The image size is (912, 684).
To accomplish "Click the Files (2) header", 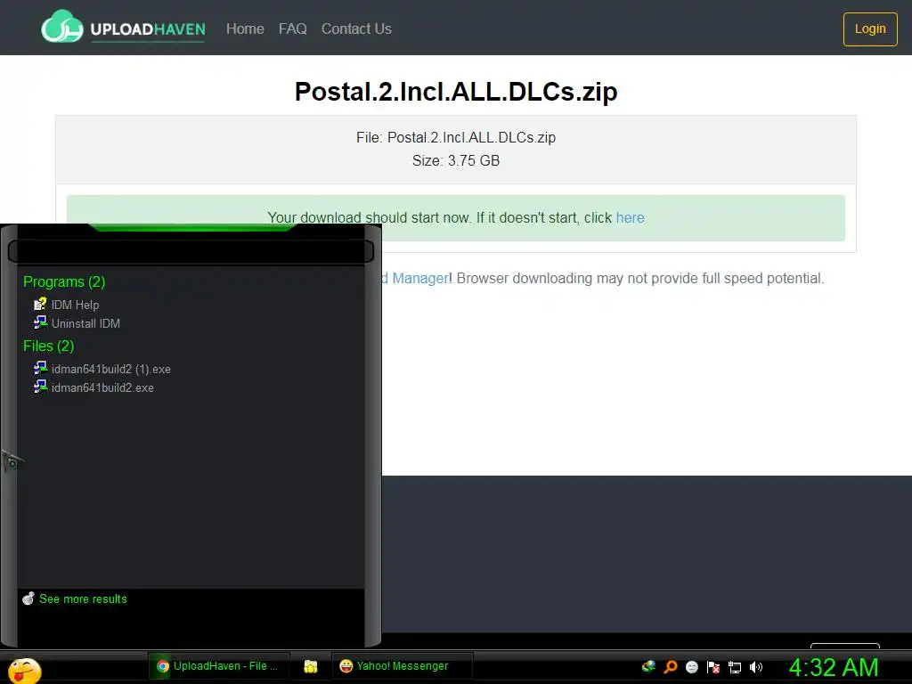I will click(48, 346).
